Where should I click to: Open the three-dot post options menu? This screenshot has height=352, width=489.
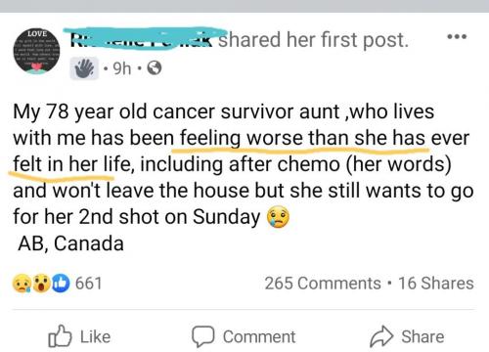coord(457,36)
